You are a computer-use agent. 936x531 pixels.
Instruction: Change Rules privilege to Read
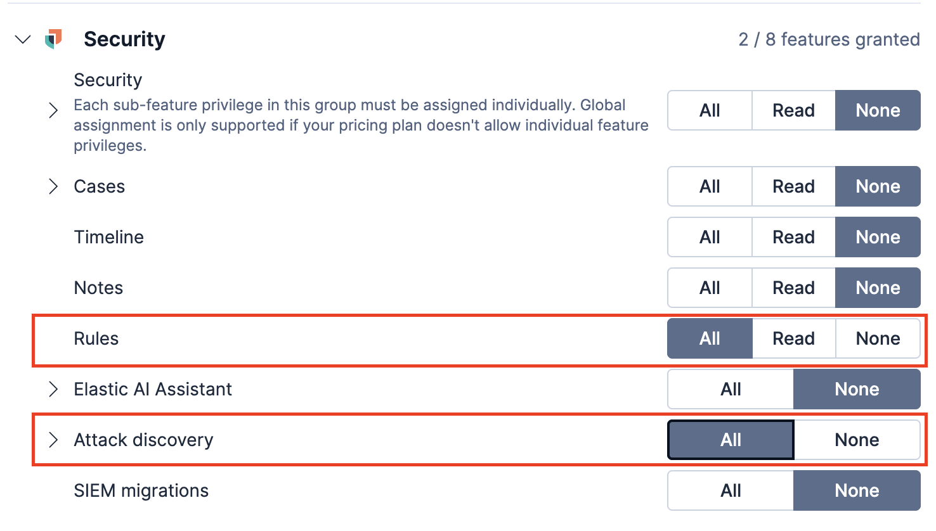(x=793, y=338)
